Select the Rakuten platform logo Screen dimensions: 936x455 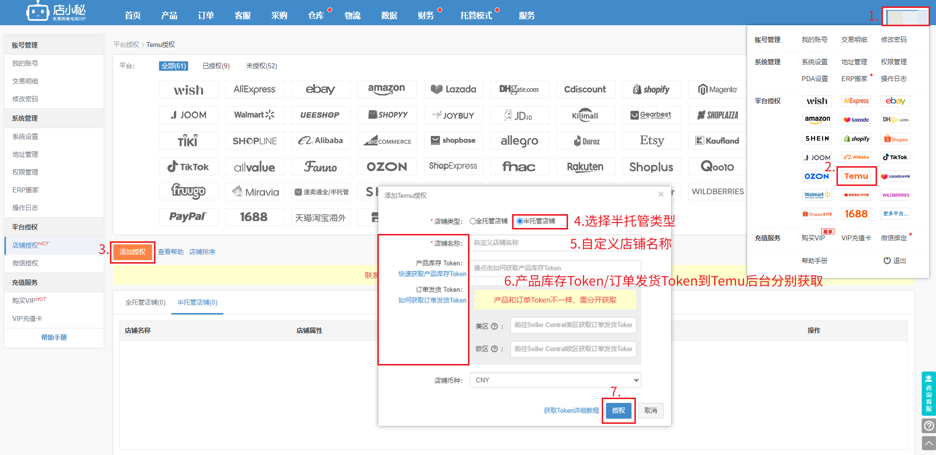click(585, 167)
